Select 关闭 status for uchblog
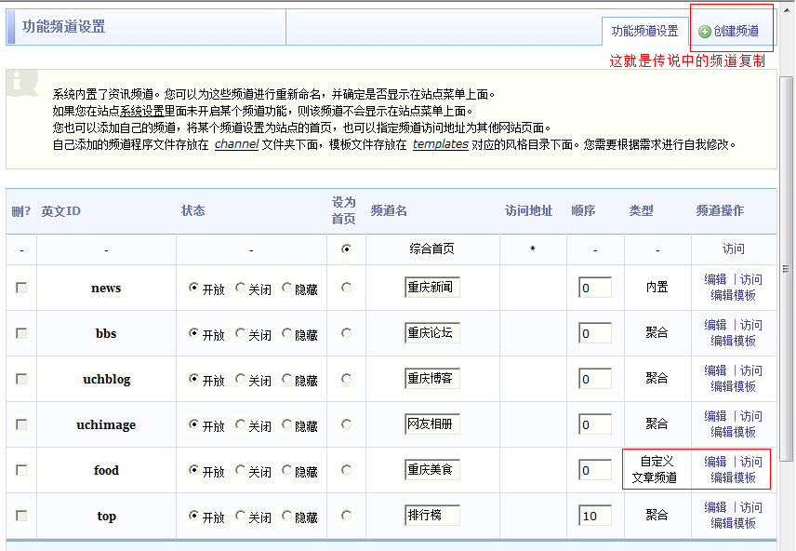 [x=240, y=379]
